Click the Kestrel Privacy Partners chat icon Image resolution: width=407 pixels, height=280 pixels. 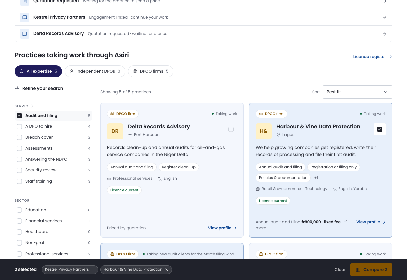25,17
